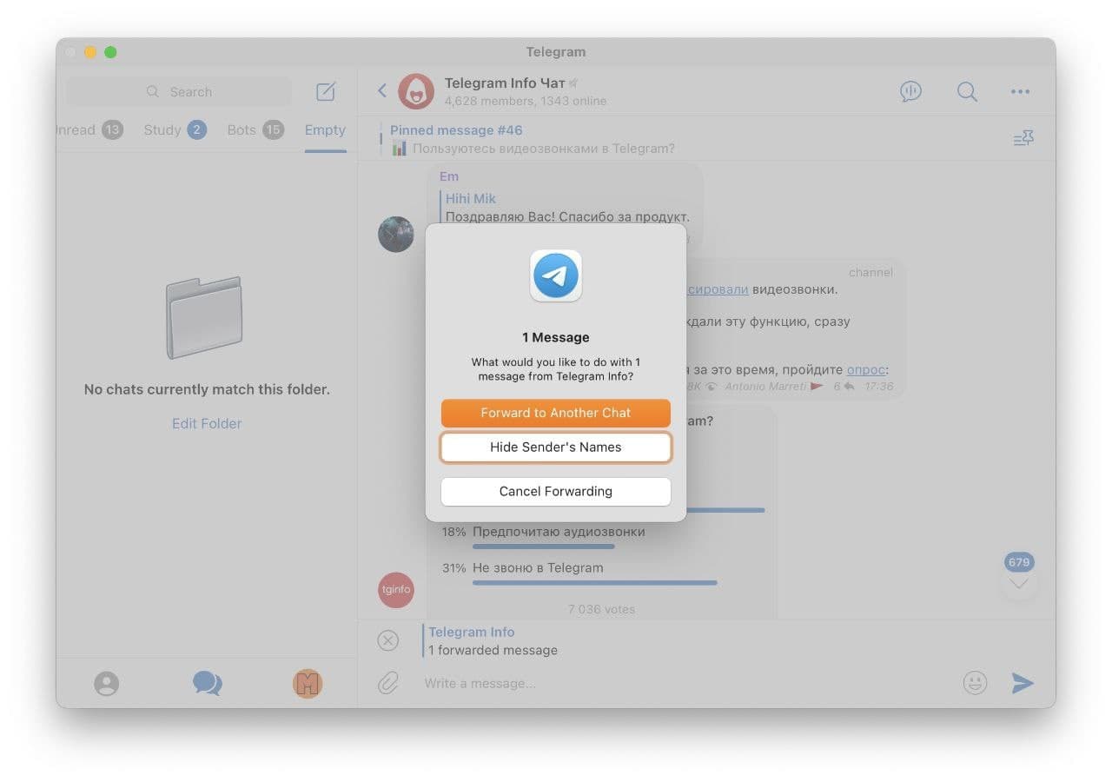This screenshot has height=782, width=1112.
Task: Click the send message arrow icon
Action: [x=1023, y=683]
